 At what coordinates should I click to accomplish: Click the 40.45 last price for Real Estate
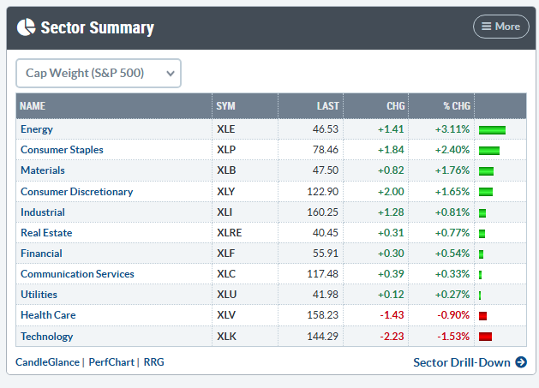pyautogui.click(x=326, y=233)
